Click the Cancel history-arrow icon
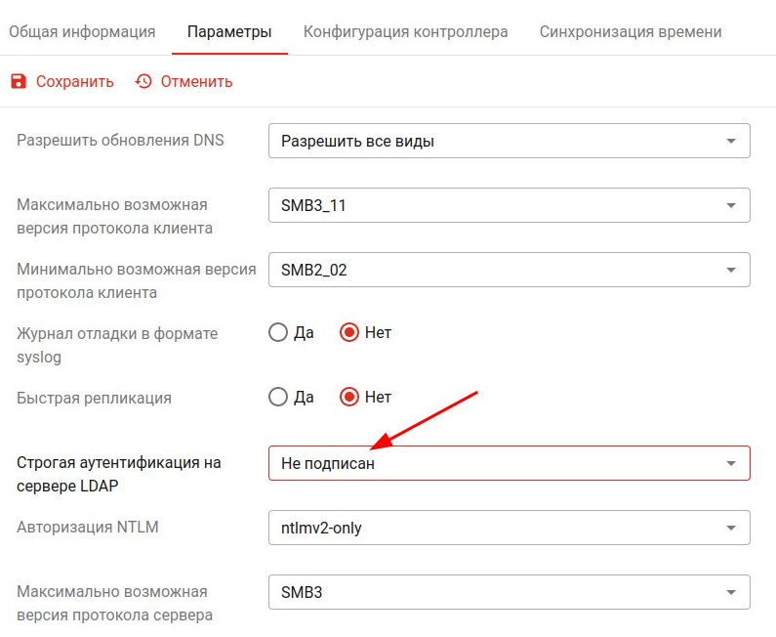 click(x=143, y=82)
